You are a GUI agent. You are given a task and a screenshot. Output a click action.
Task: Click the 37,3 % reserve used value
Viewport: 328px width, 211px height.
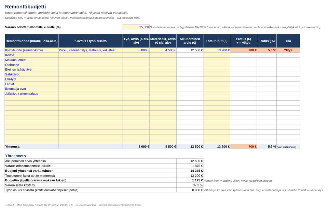tap(190, 185)
